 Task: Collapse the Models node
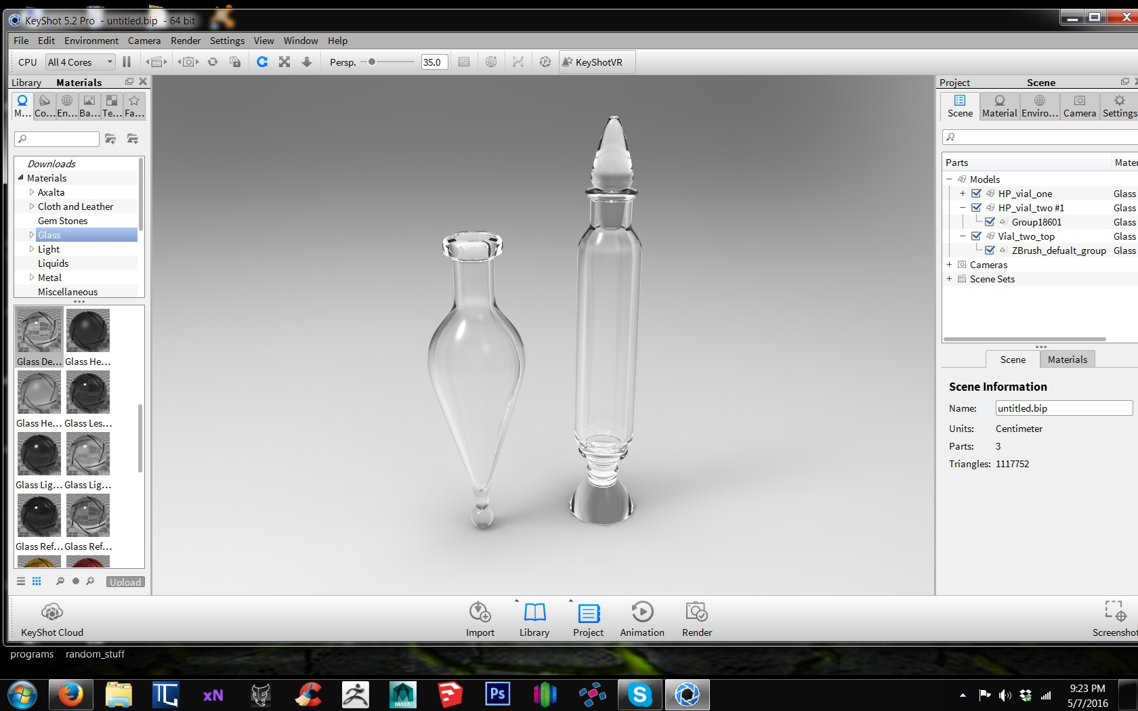(x=949, y=179)
